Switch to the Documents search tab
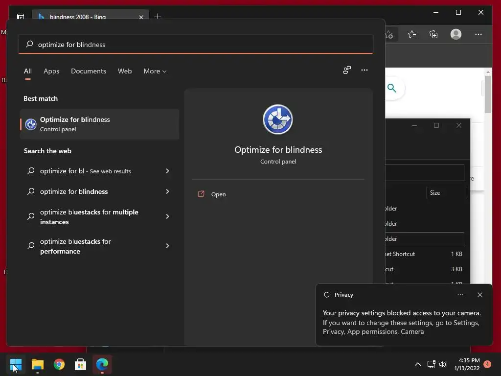Screen dimensions: 501x376 [x=89, y=71]
